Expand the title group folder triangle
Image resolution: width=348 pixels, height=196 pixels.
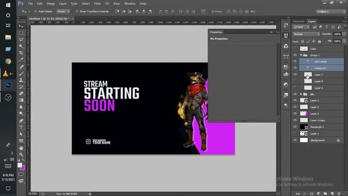coord(301,94)
